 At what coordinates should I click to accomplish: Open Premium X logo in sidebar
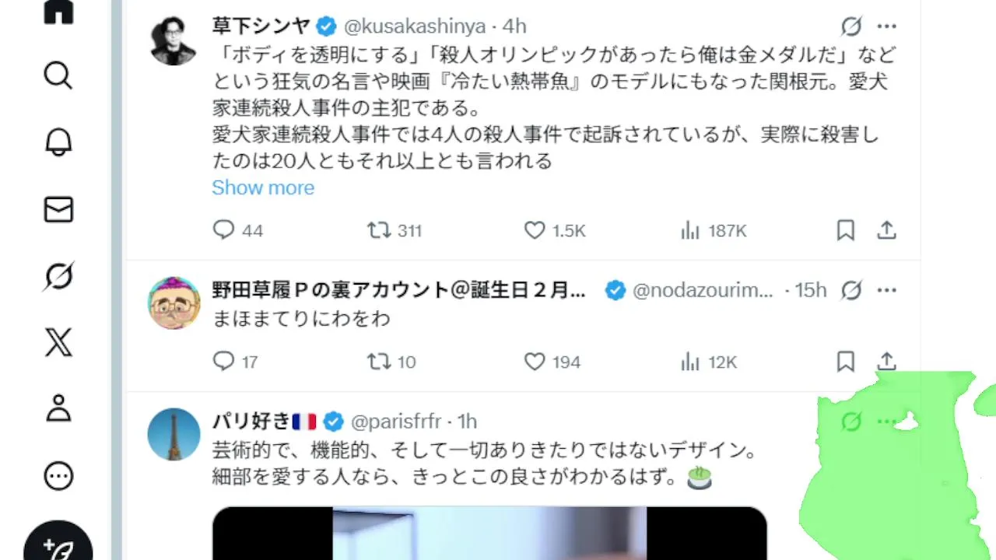click(58, 342)
